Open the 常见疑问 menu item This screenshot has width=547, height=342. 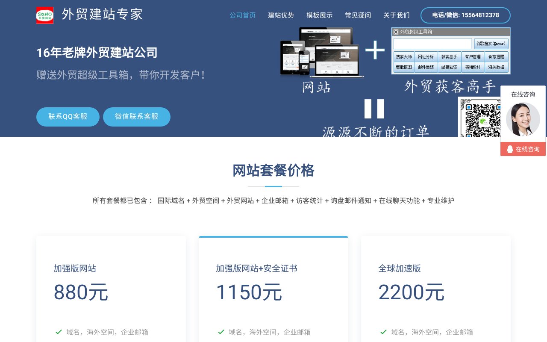(358, 15)
